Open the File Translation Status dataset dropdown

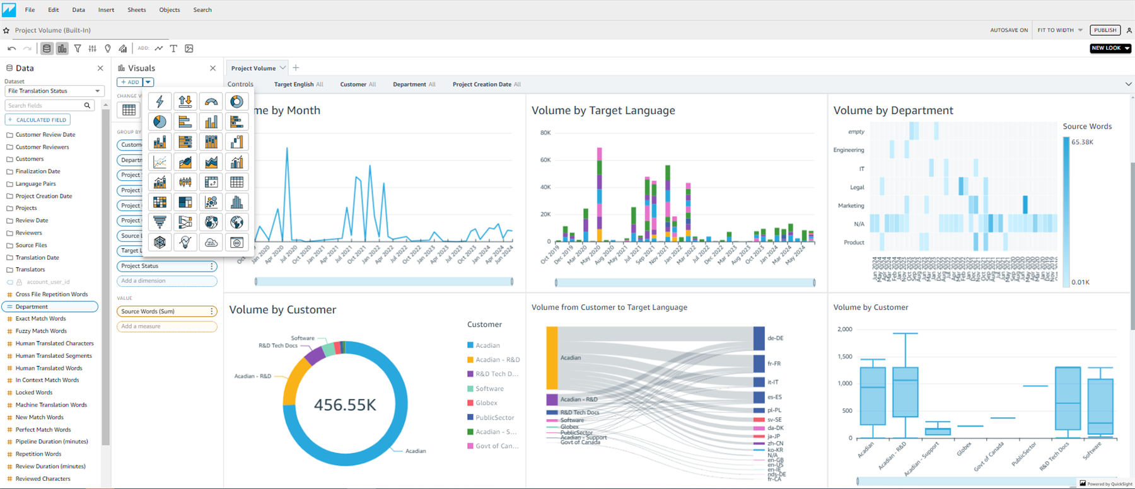[x=54, y=91]
